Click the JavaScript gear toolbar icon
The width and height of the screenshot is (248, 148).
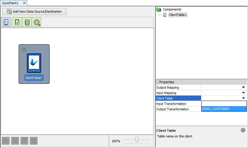coord(37,22)
